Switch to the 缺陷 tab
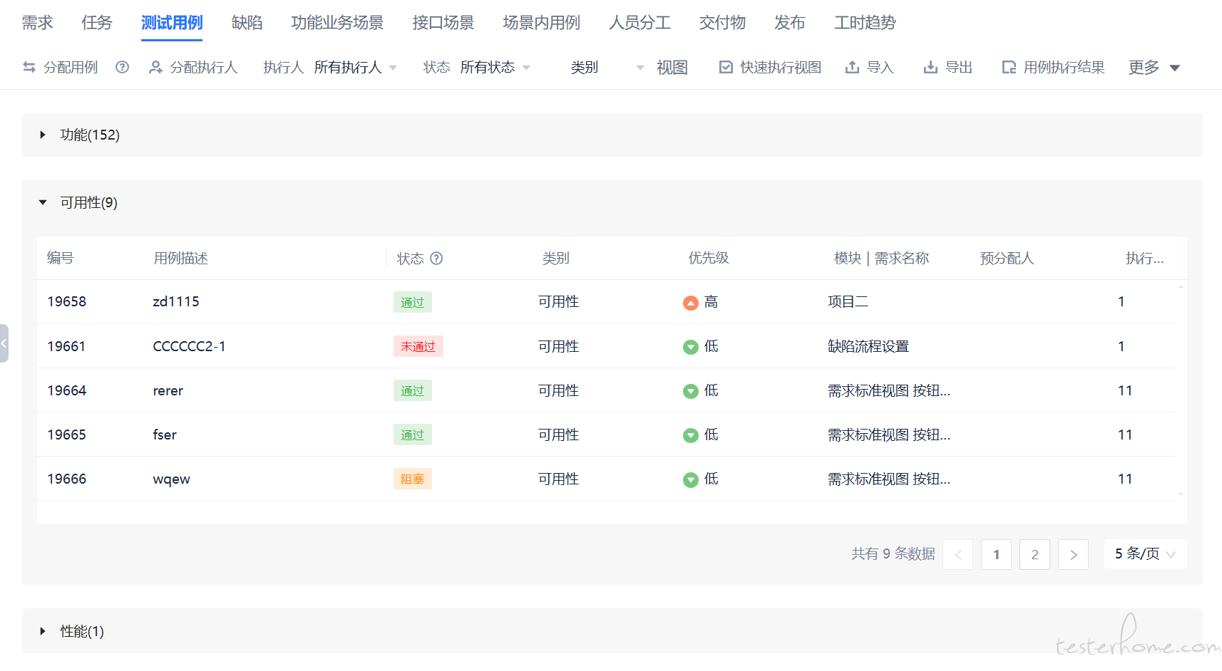Viewport: 1222px width, 671px height. coord(247,23)
